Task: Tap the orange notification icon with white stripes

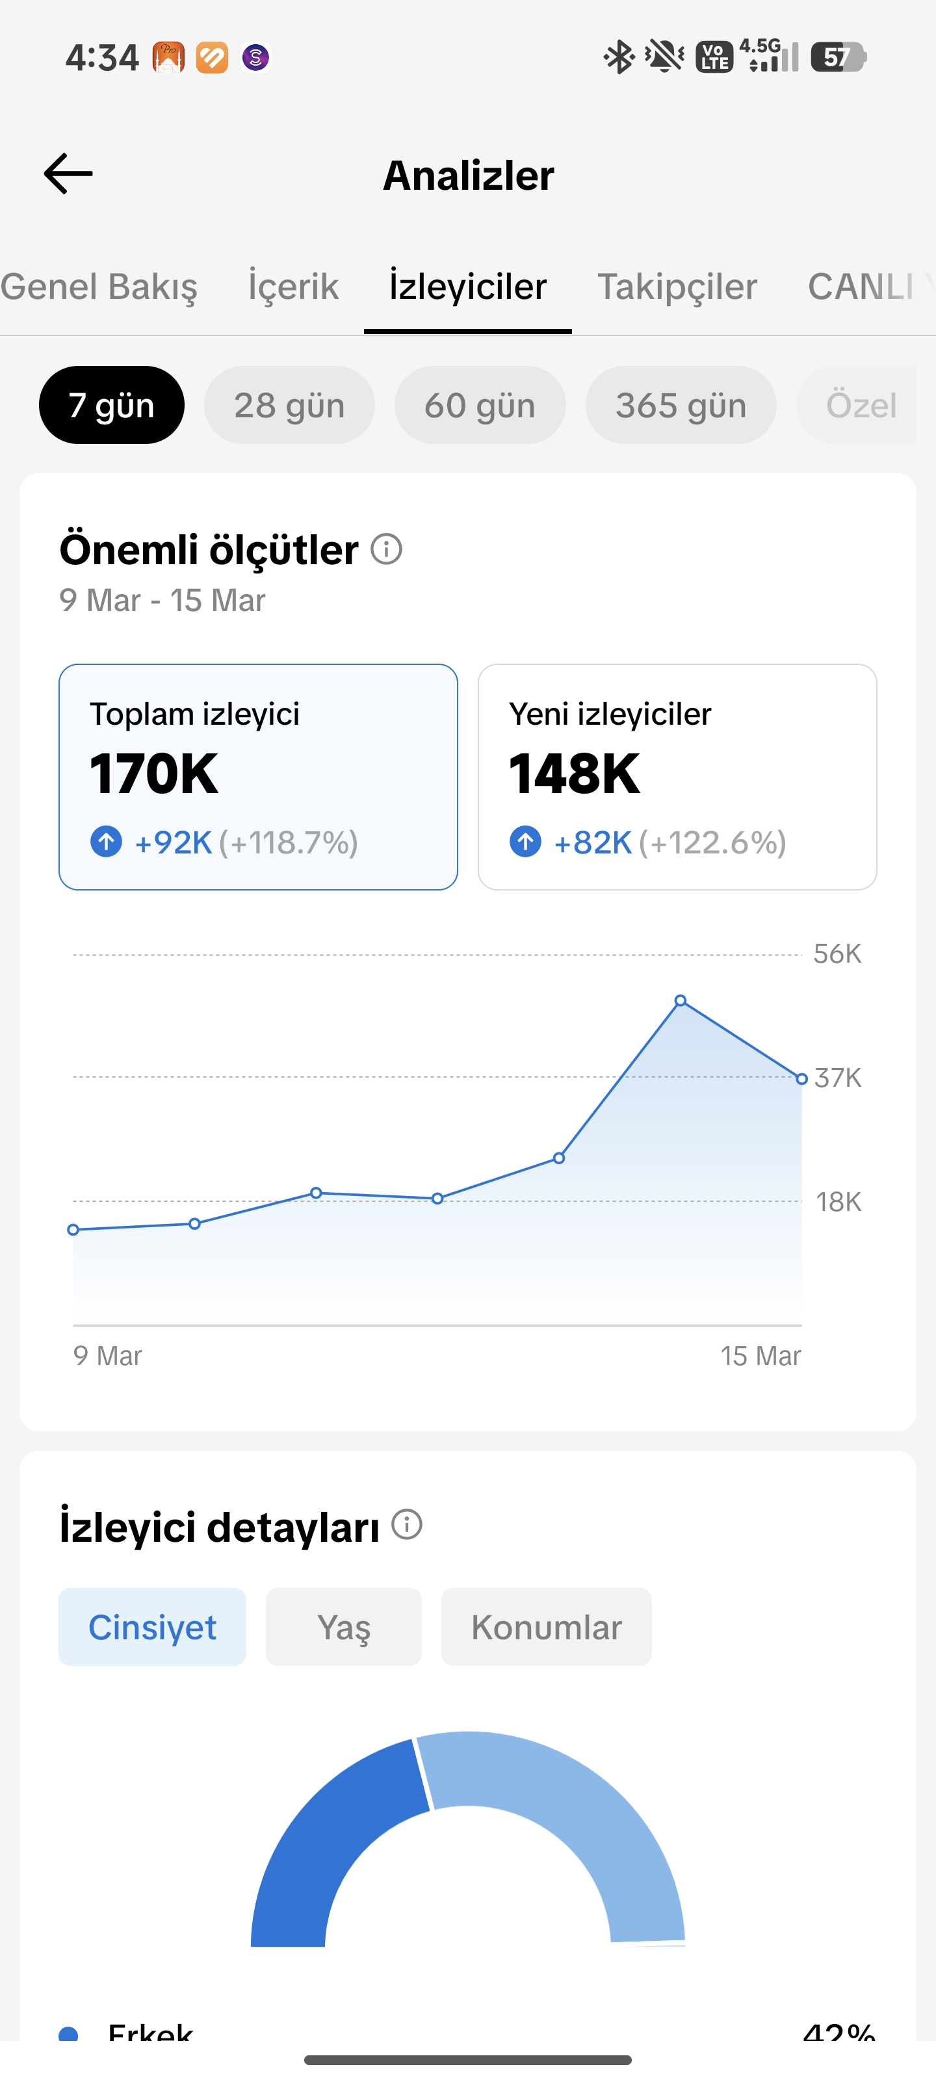Action: [x=213, y=57]
